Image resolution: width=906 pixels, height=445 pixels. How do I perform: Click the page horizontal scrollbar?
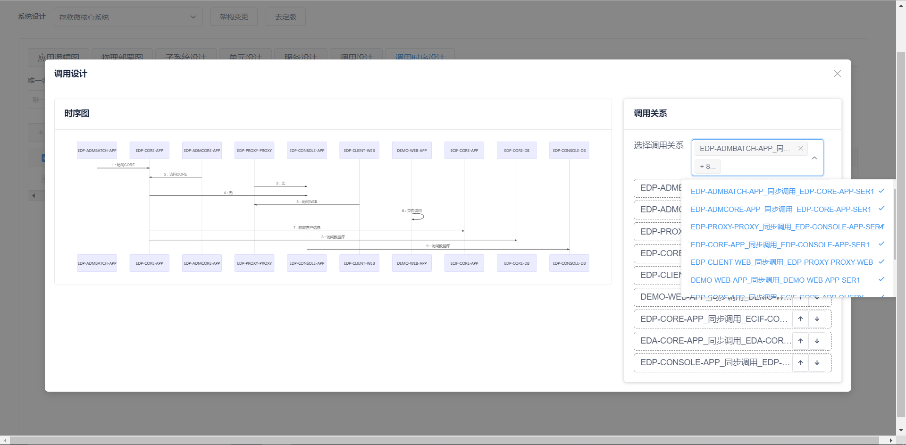click(445, 440)
